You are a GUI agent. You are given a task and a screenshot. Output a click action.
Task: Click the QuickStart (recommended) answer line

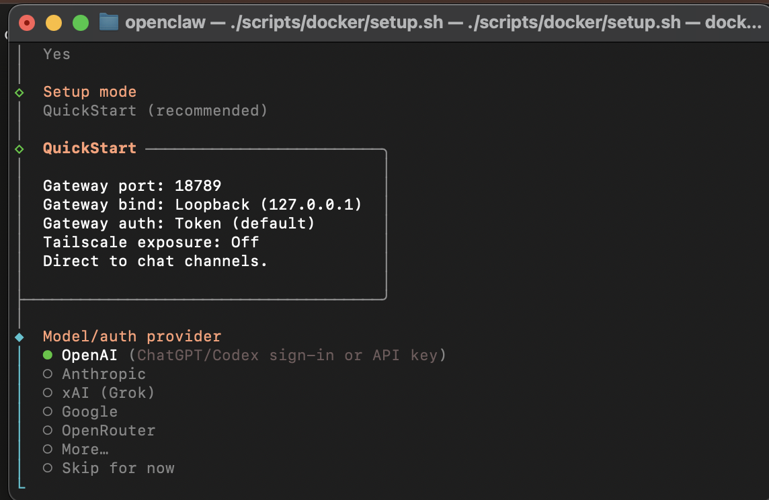tap(155, 110)
